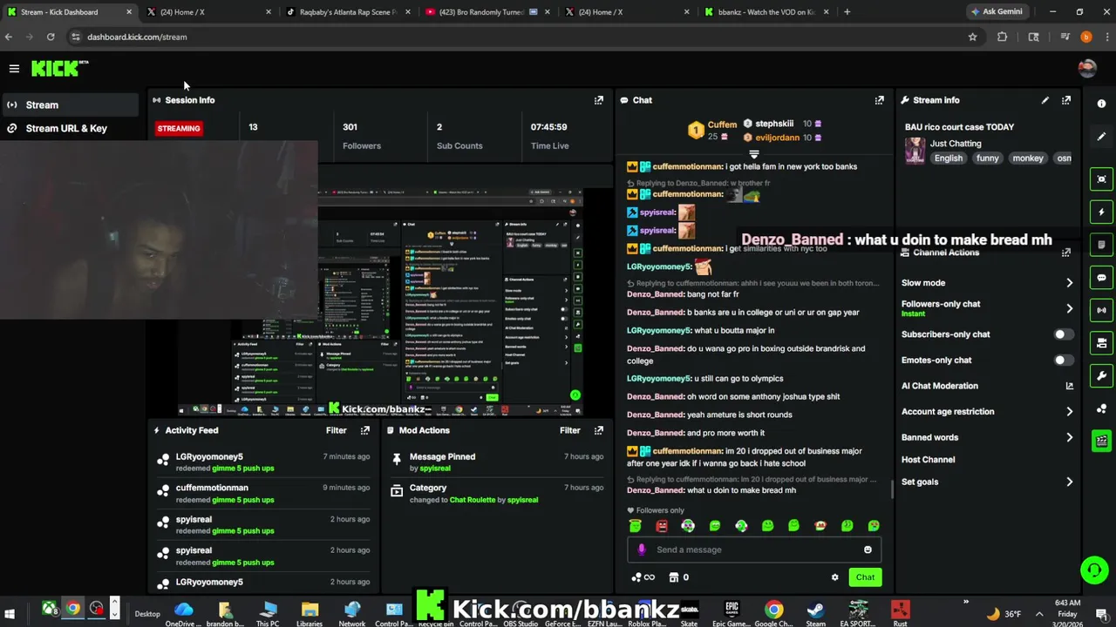
Task: Click the info icon in the right sidebar
Action: point(1101,104)
